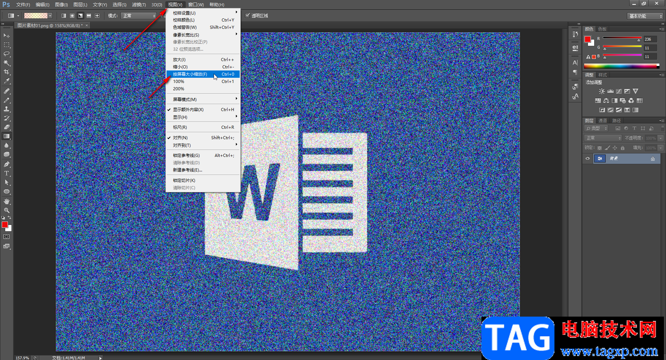Toggle the Transparency checkbox in options bar

point(248,16)
